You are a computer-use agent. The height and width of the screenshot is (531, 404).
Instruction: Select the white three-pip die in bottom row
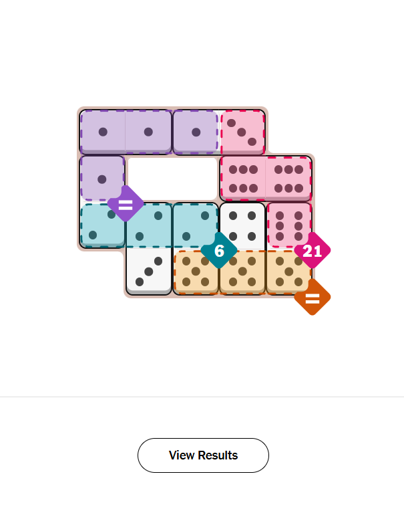pyautogui.click(x=149, y=272)
